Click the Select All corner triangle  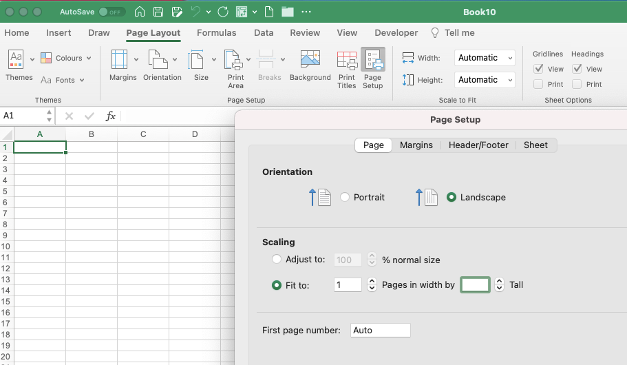point(8,134)
